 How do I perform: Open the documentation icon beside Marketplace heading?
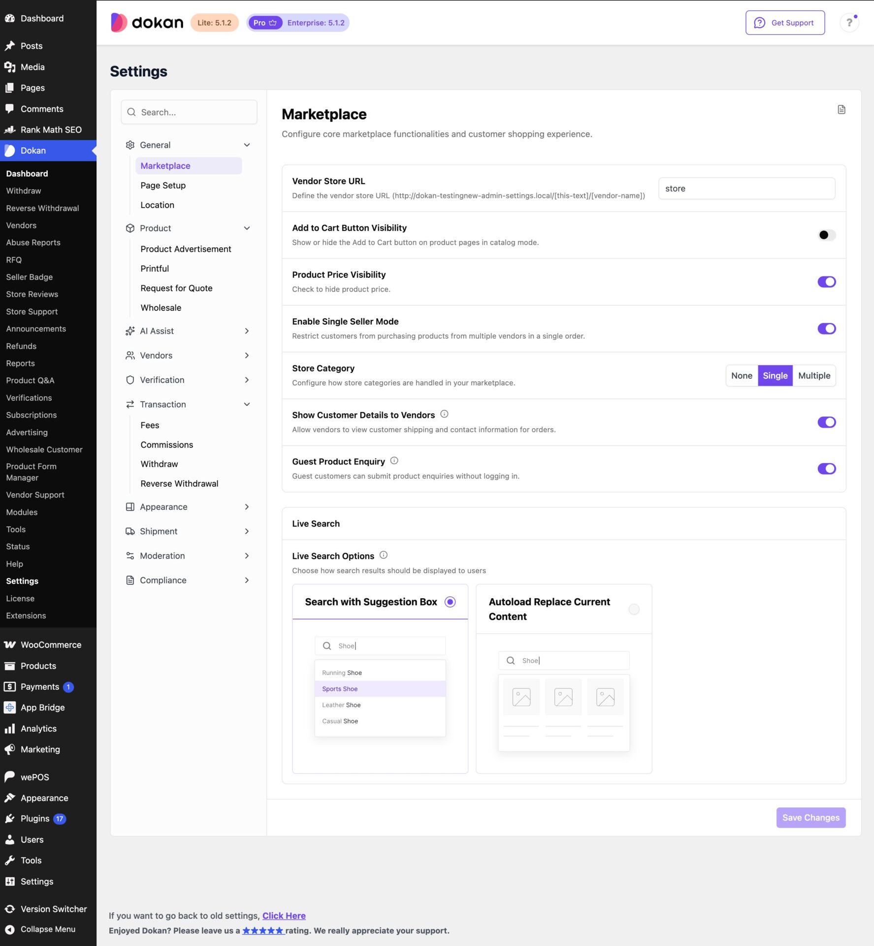tap(841, 109)
